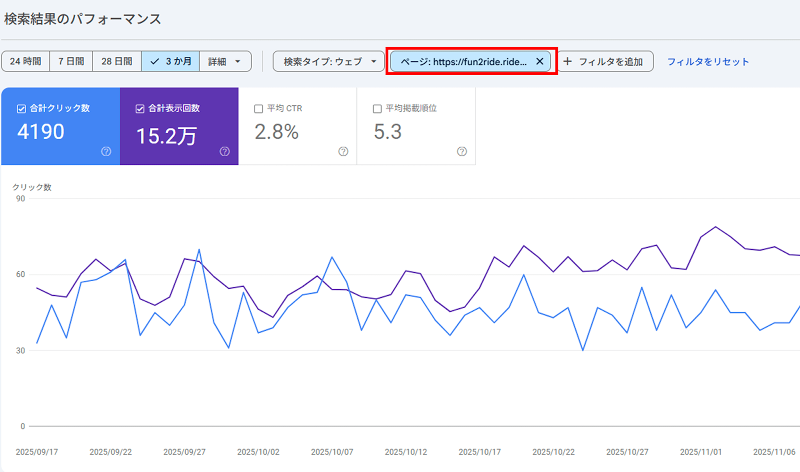
Task: Uncheck the 合計表示回数 checkbox
Action: (140, 108)
